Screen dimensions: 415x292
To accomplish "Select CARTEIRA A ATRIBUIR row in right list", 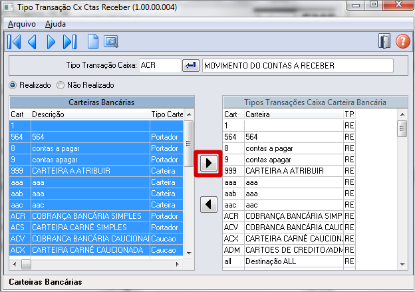I will (x=289, y=171).
